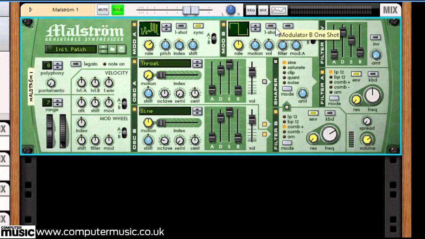Change Mod A curve with its arrows
Viewport: 425px width, 239px height.
point(166,28)
